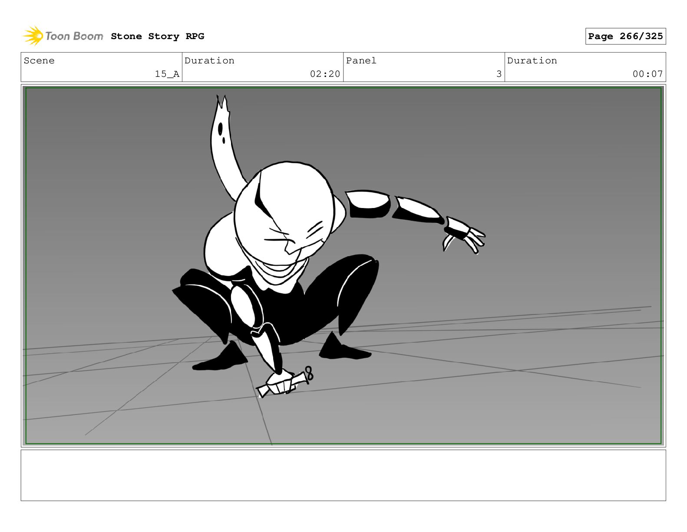Click the 'Duration' label beside the Panel cell

pos(532,61)
